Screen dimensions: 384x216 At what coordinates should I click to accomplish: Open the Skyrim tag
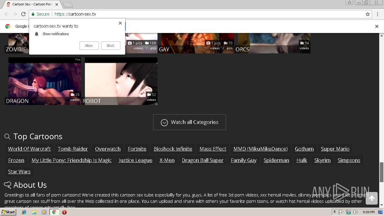322,160
